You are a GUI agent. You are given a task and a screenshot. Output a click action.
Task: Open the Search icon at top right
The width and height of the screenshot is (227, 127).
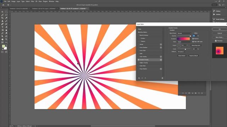coord(220,5)
